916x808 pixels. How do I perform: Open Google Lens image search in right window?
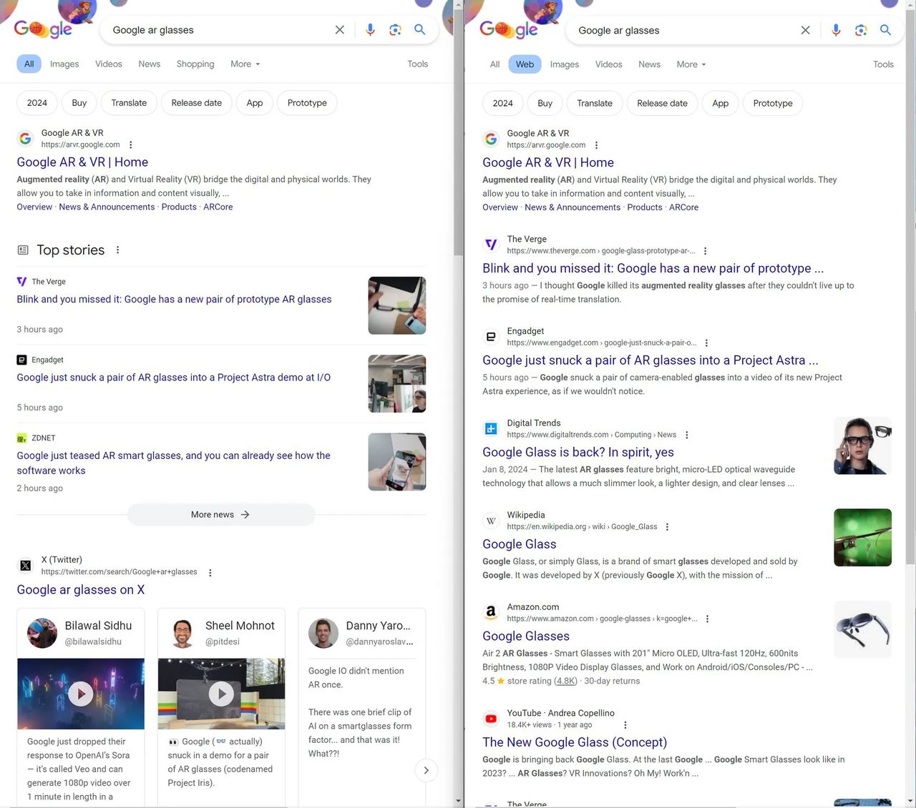(861, 30)
